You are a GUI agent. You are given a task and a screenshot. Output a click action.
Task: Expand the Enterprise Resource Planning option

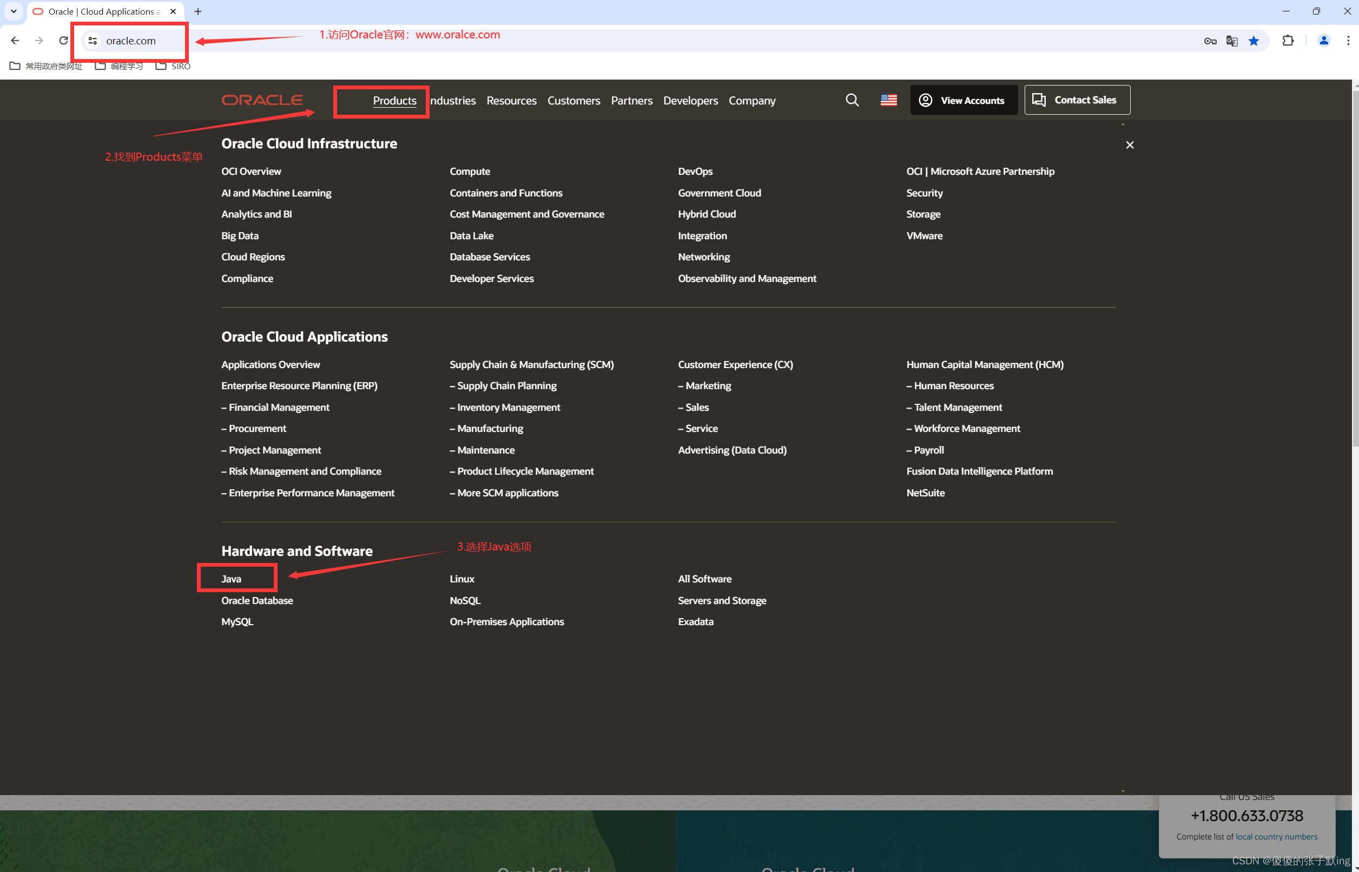coord(300,385)
